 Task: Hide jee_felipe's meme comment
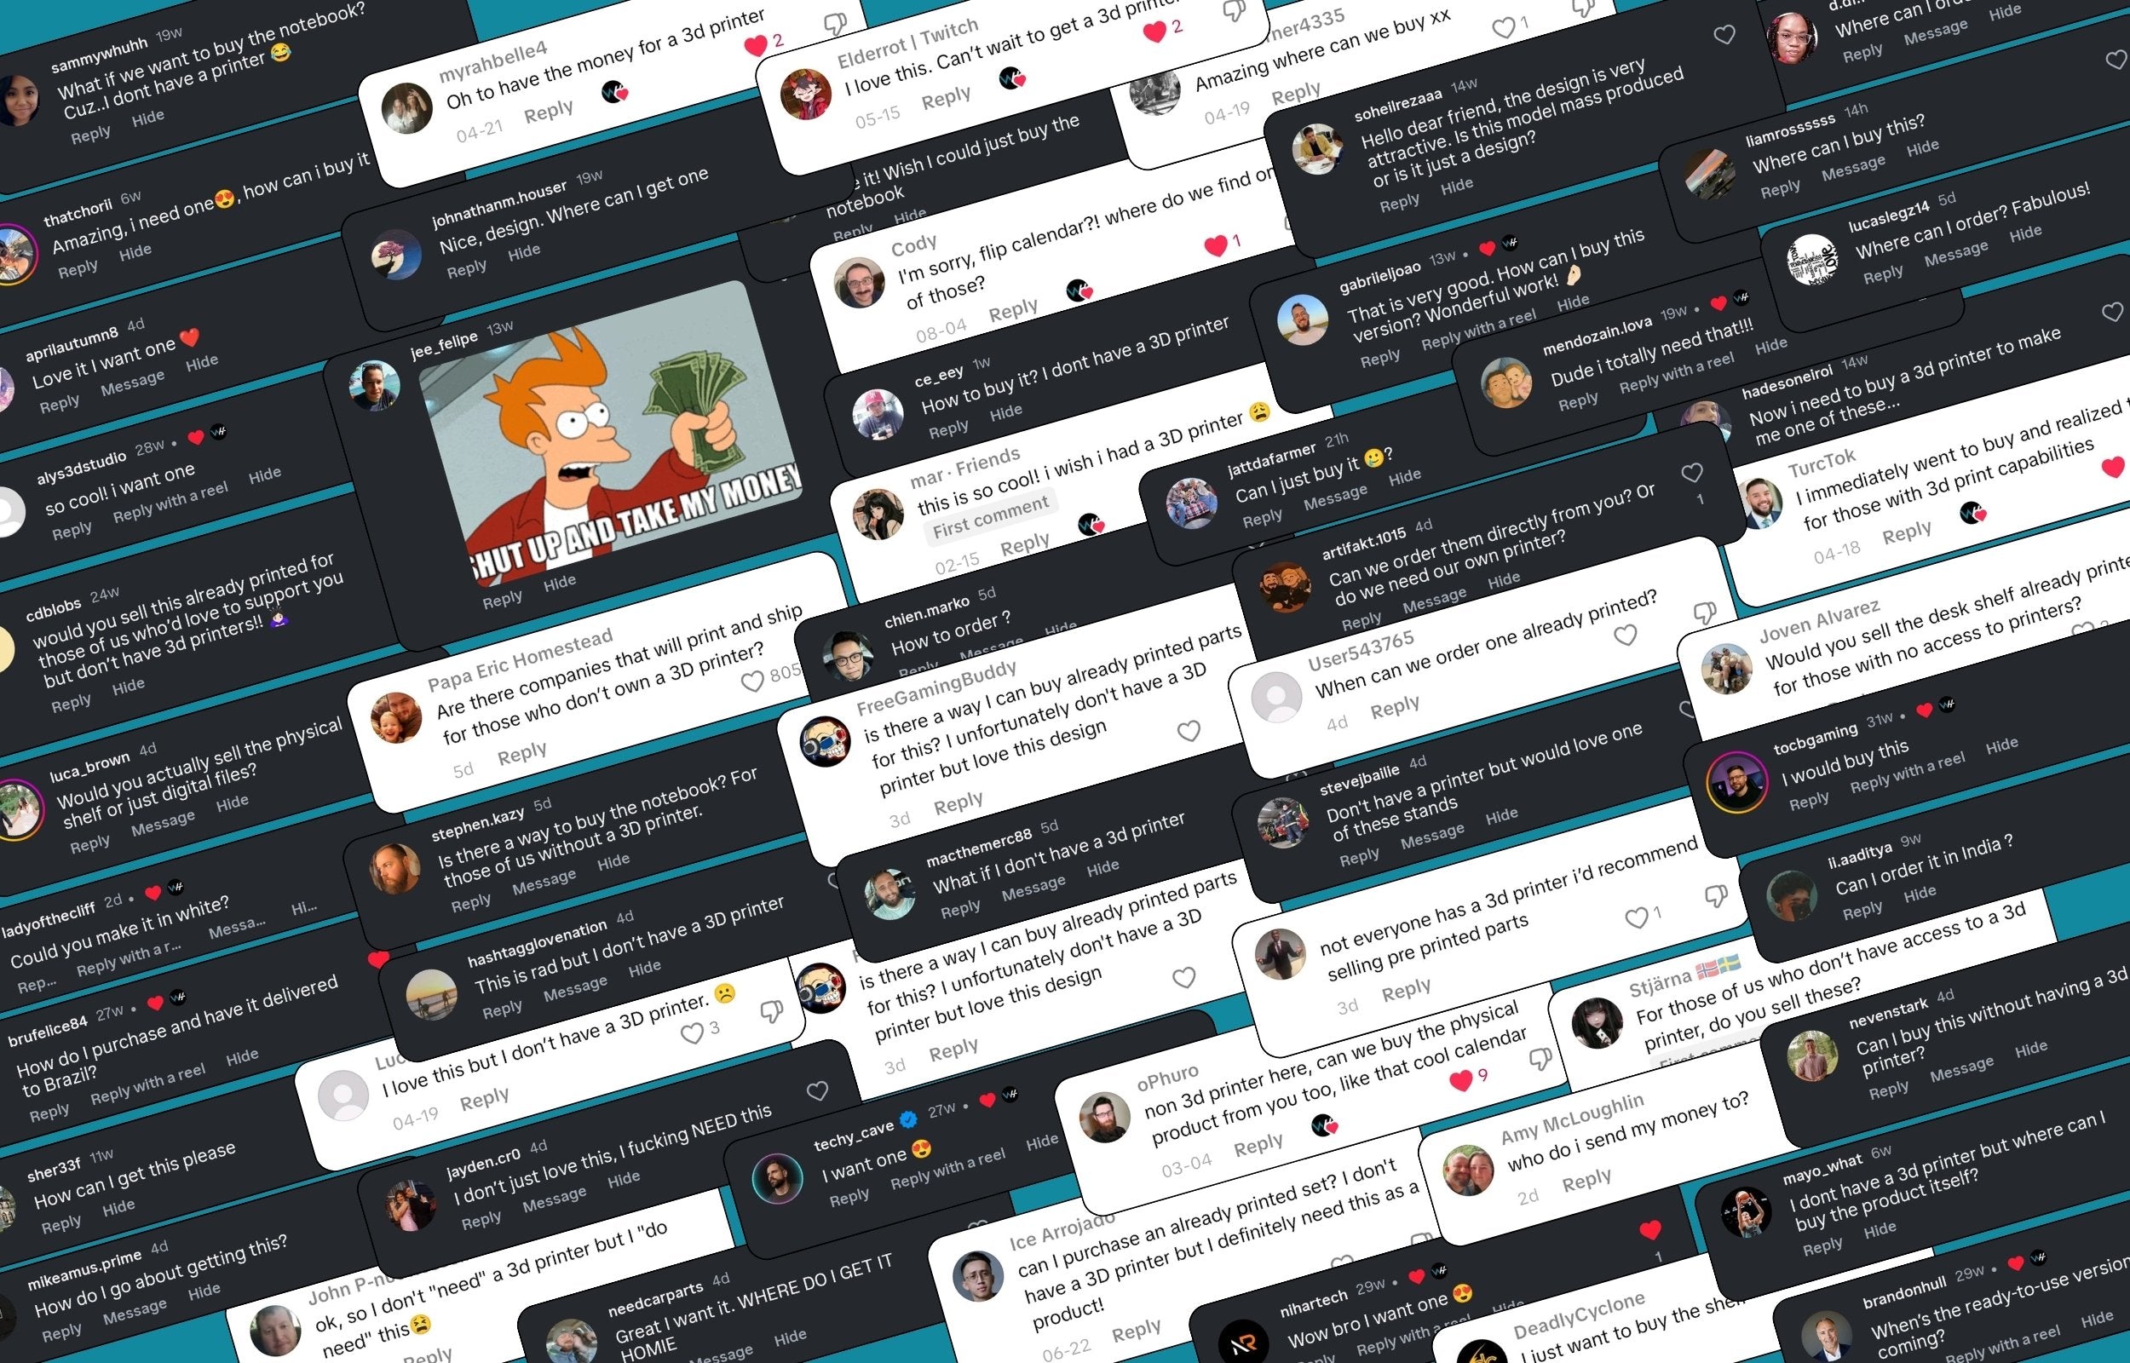(559, 583)
